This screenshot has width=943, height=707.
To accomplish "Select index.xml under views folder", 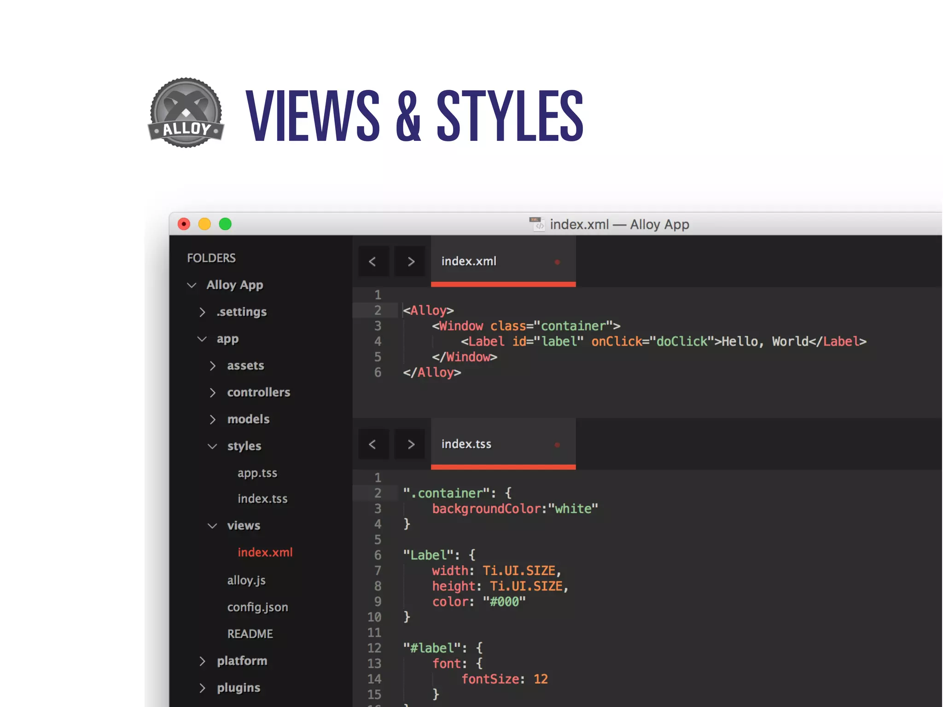I will [265, 552].
